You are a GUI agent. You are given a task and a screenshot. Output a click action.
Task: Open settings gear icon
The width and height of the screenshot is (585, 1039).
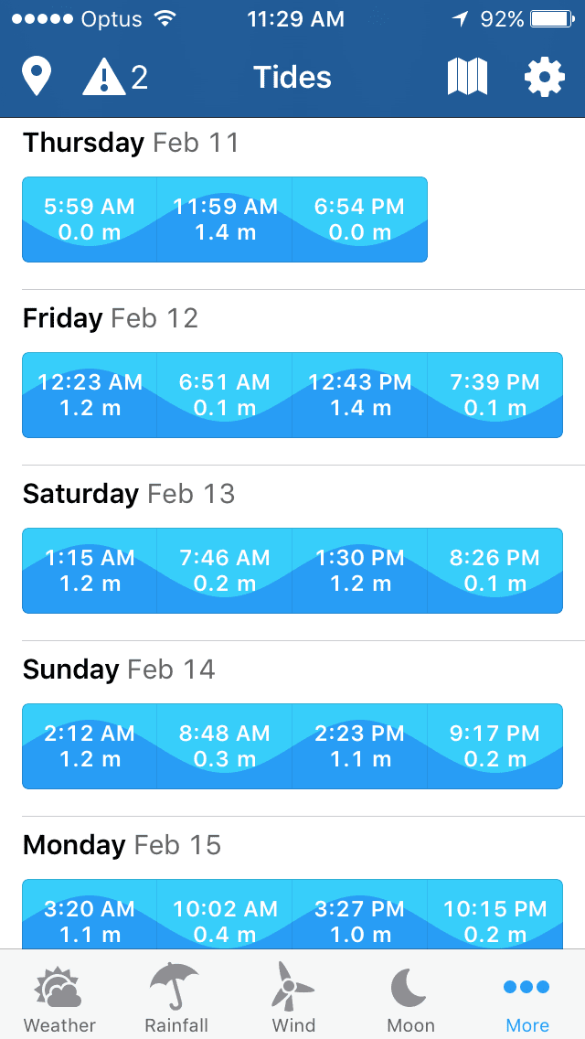pyautogui.click(x=544, y=78)
